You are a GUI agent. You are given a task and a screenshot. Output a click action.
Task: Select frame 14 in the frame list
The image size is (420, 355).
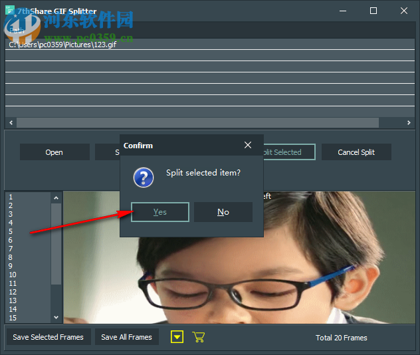click(x=28, y=309)
